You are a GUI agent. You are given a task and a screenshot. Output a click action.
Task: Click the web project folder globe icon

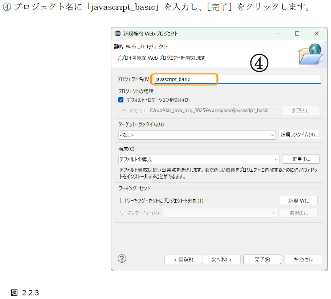311,54
